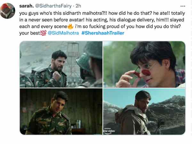Click the steel flask on the table
The width and height of the screenshot is (192, 144).
(x=78, y=124)
